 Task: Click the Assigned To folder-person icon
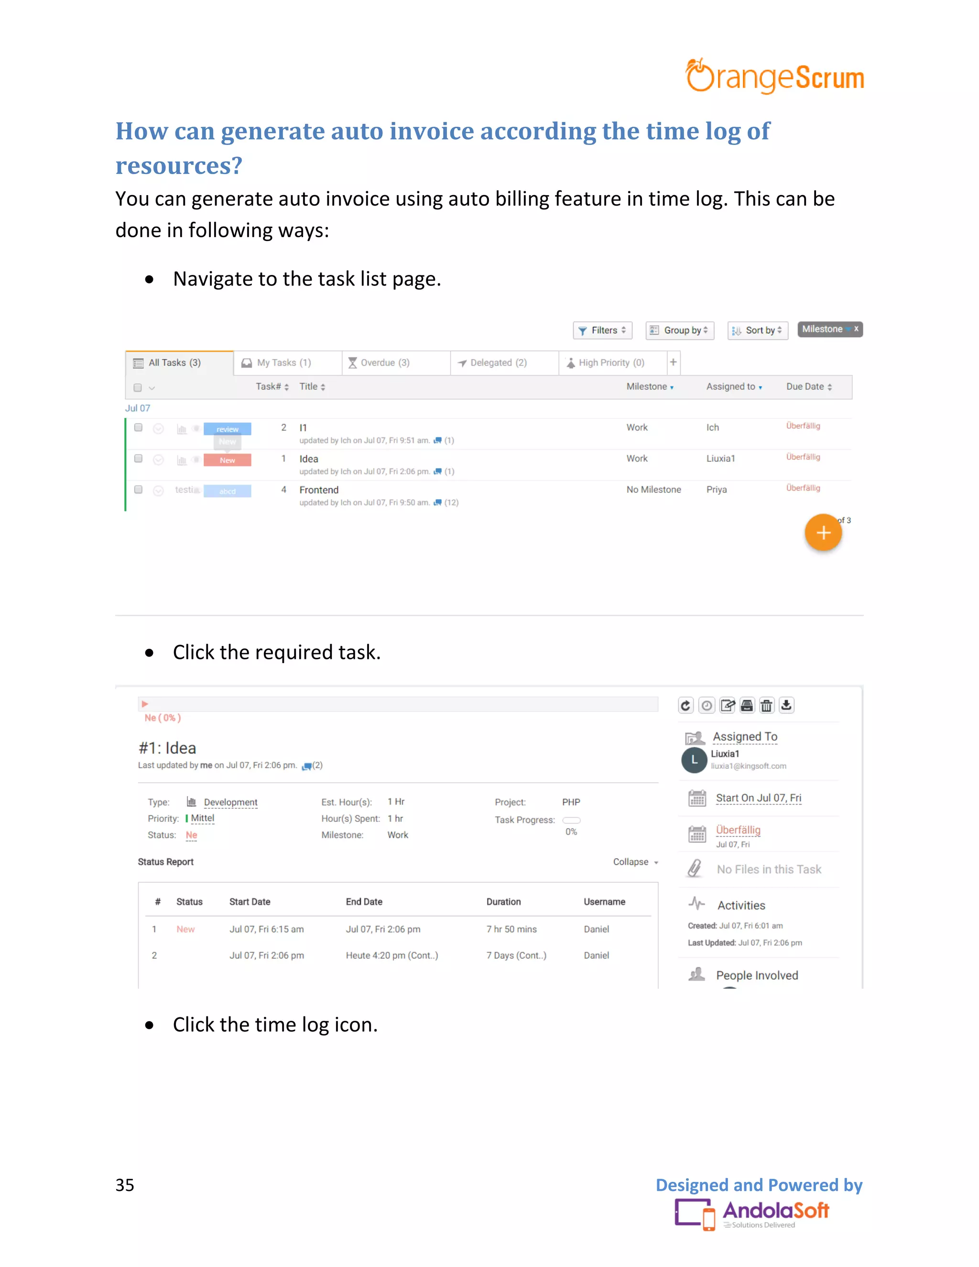(x=695, y=738)
